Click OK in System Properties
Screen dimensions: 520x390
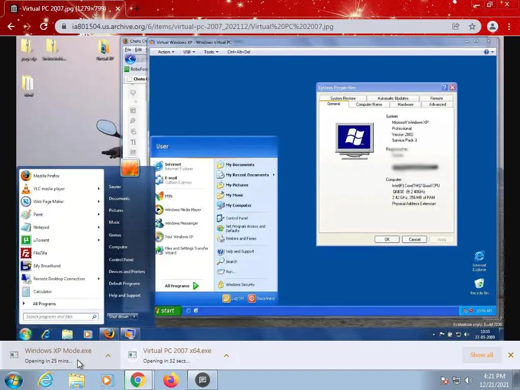coord(387,240)
